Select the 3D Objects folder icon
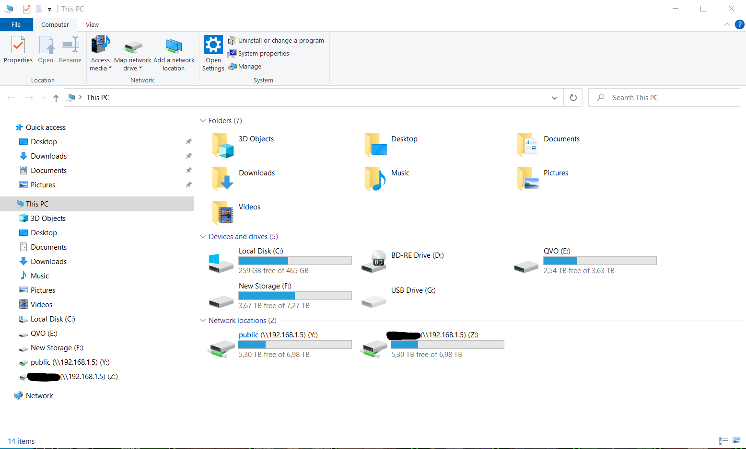The width and height of the screenshot is (746, 449). [x=222, y=145]
